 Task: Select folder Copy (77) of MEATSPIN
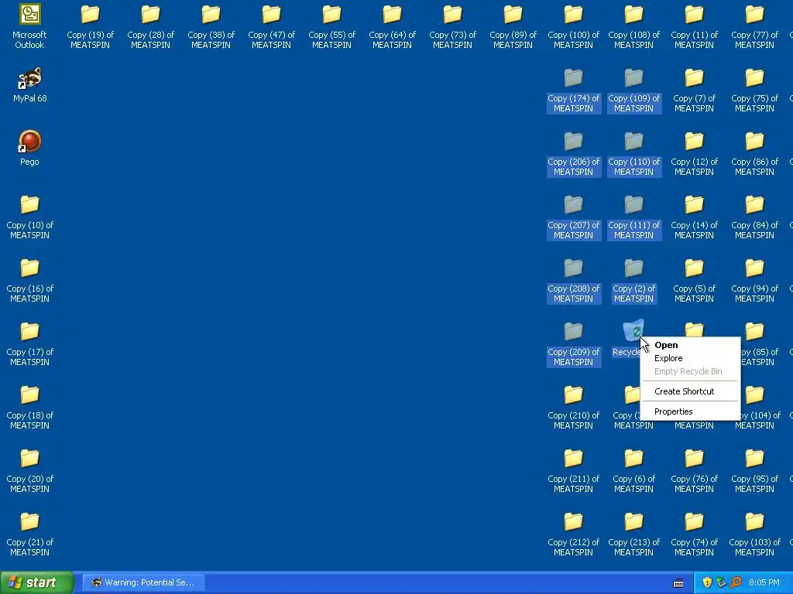(754, 26)
